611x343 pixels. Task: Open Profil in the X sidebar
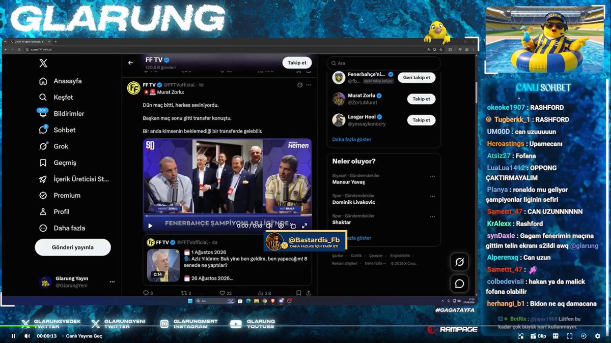[x=54, y=211]
